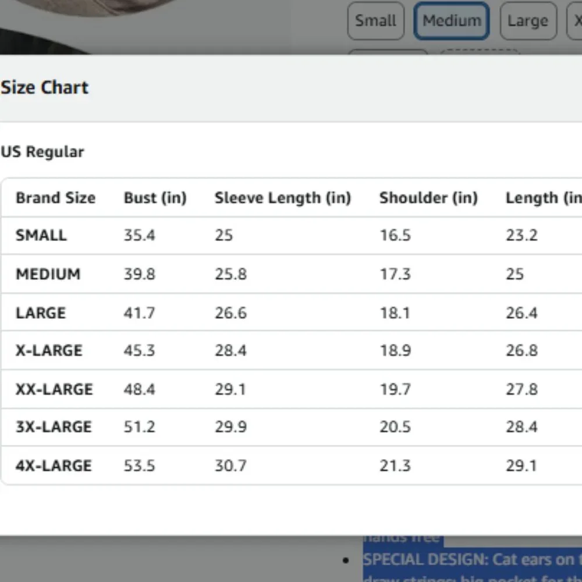Click the Shoulder (in) column header

[x=428, y=198]
